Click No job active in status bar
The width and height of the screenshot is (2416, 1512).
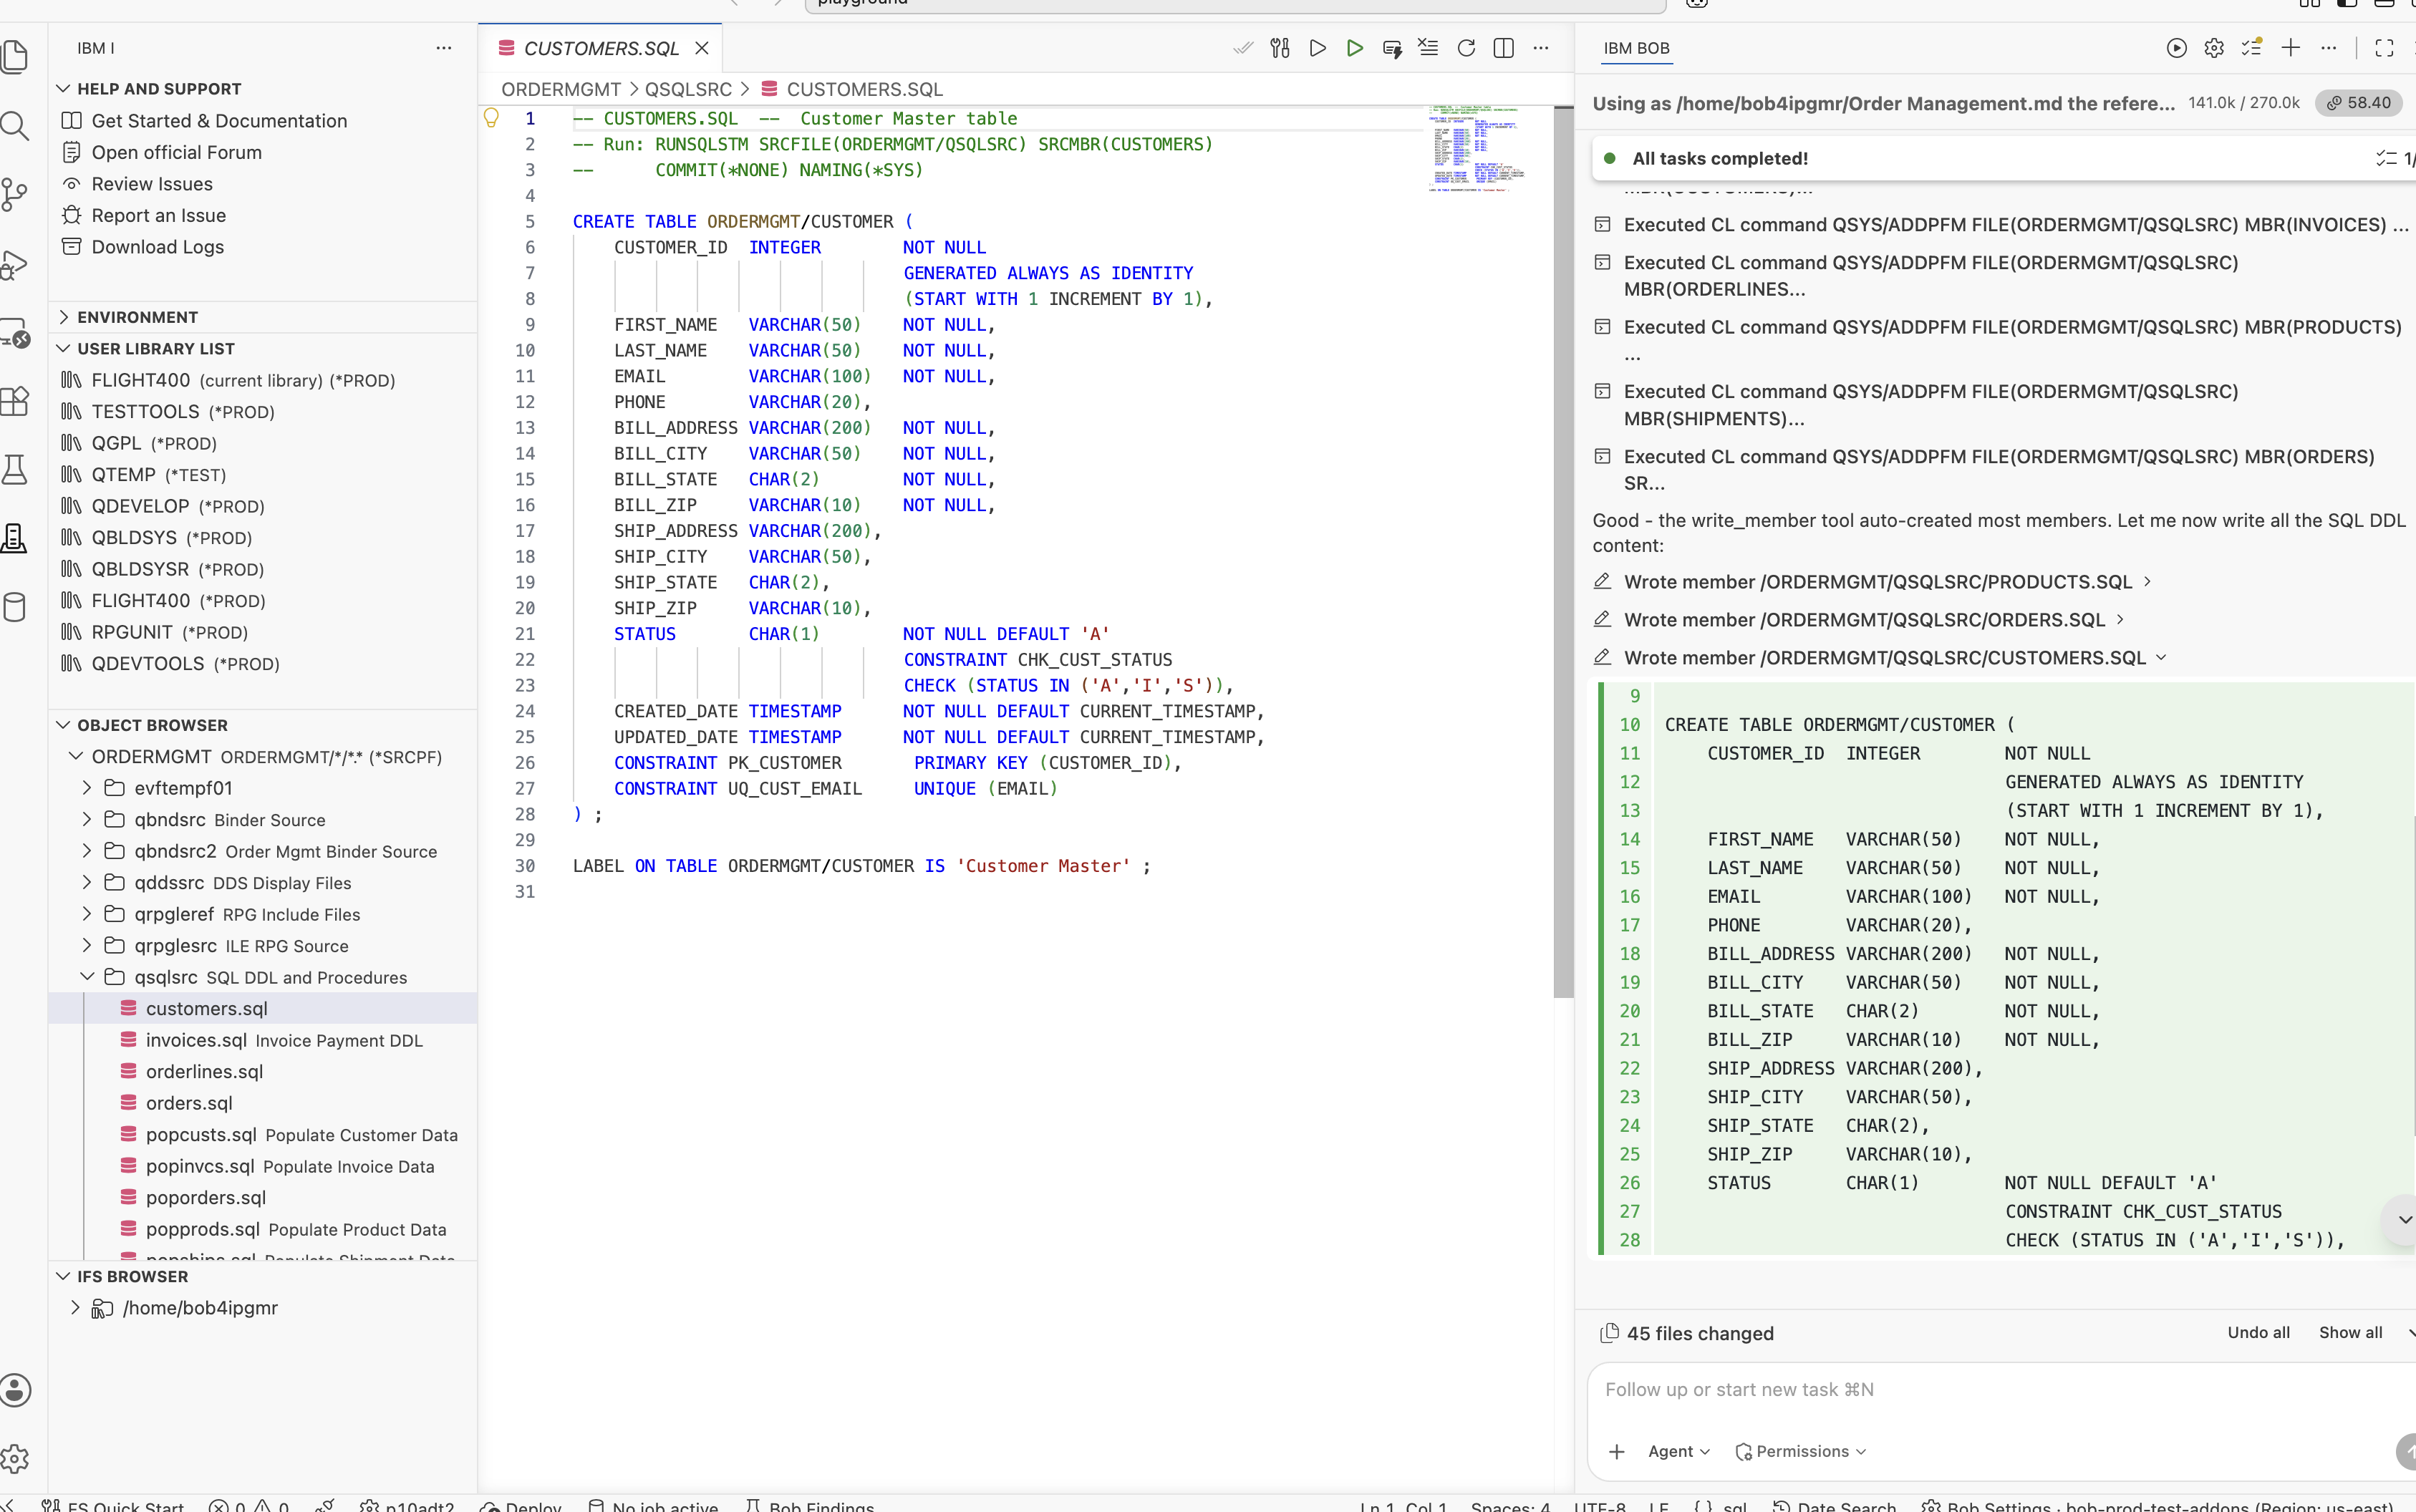click(653, 1505)
